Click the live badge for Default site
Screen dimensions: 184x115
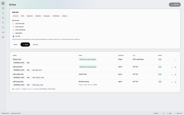click(x=160, y=60)
